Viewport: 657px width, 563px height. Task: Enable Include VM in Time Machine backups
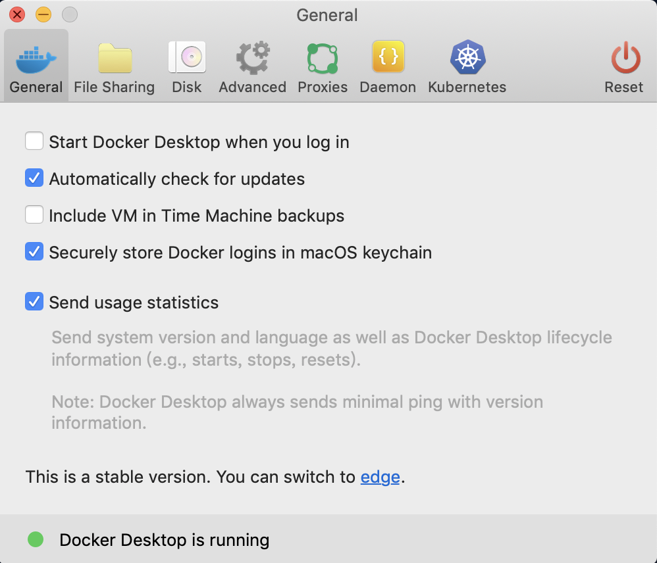[x=34, y=215]
